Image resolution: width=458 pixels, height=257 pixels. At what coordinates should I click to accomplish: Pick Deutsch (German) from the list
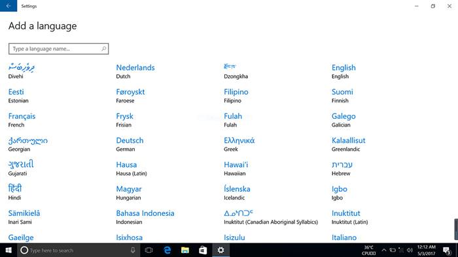130,144
